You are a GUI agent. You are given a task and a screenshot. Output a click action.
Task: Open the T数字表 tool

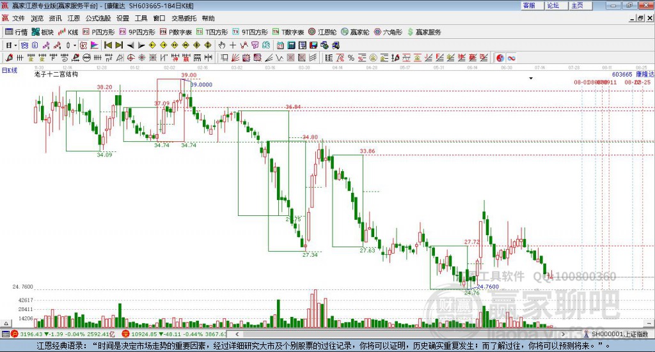(288, 32)
